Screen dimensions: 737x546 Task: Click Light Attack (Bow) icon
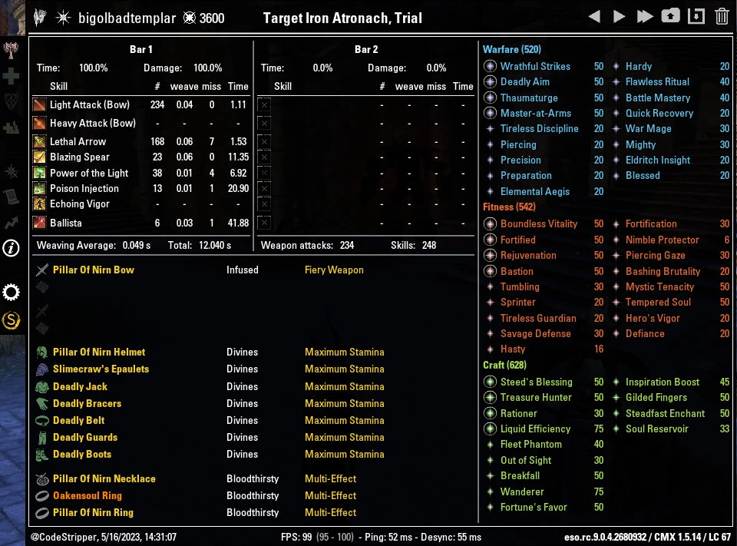[x=39, y=105]
